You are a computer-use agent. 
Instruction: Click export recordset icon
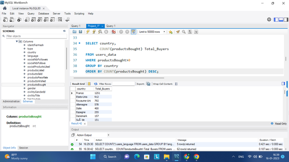(x=149, y=84)
